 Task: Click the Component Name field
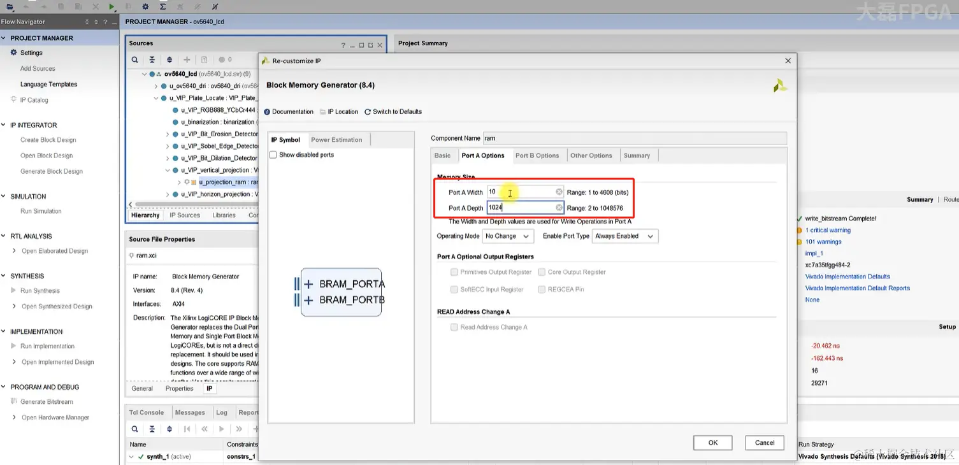click(x=635, y=138)
